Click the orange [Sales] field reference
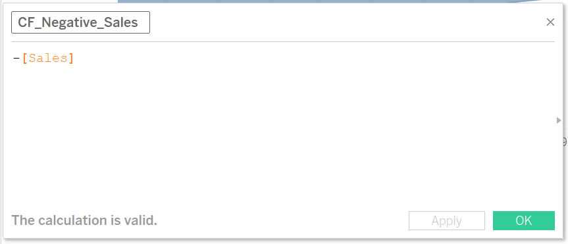568x244 pixels. pyautogui.click(x=48, y=59)
